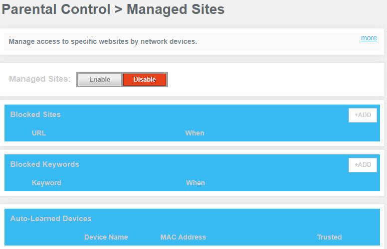387x249 pixels.
Task: Click the Parental Control page heading
Action: pyautogui.click(x=113, y=9)
